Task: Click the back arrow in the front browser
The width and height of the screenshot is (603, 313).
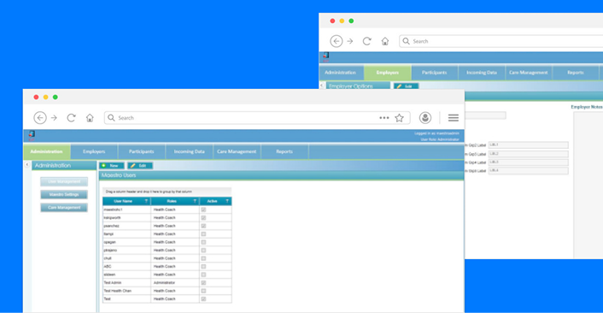Action: coord(40,118)
